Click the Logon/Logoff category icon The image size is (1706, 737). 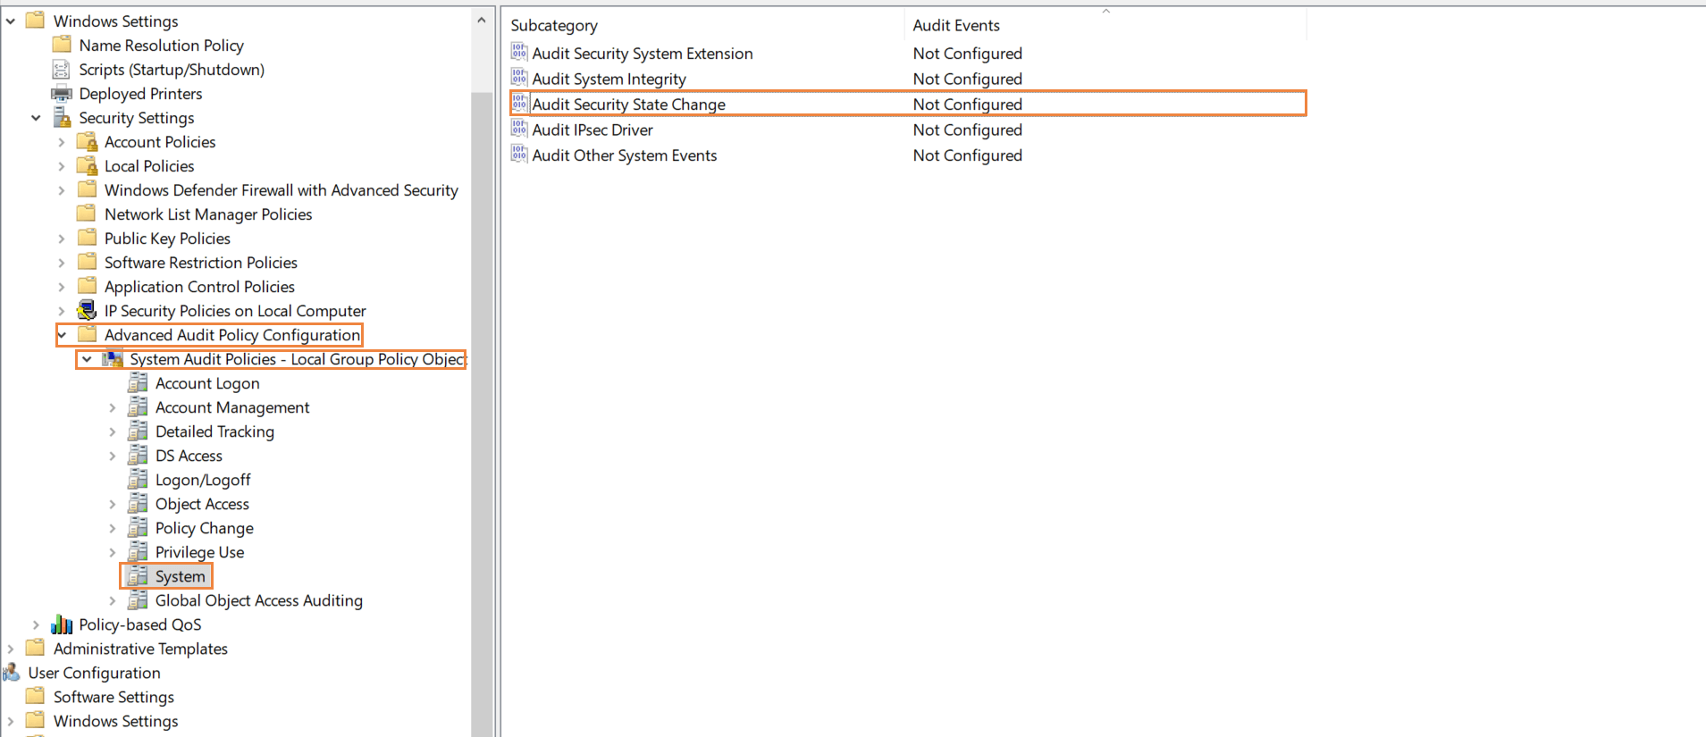[138, 479]
